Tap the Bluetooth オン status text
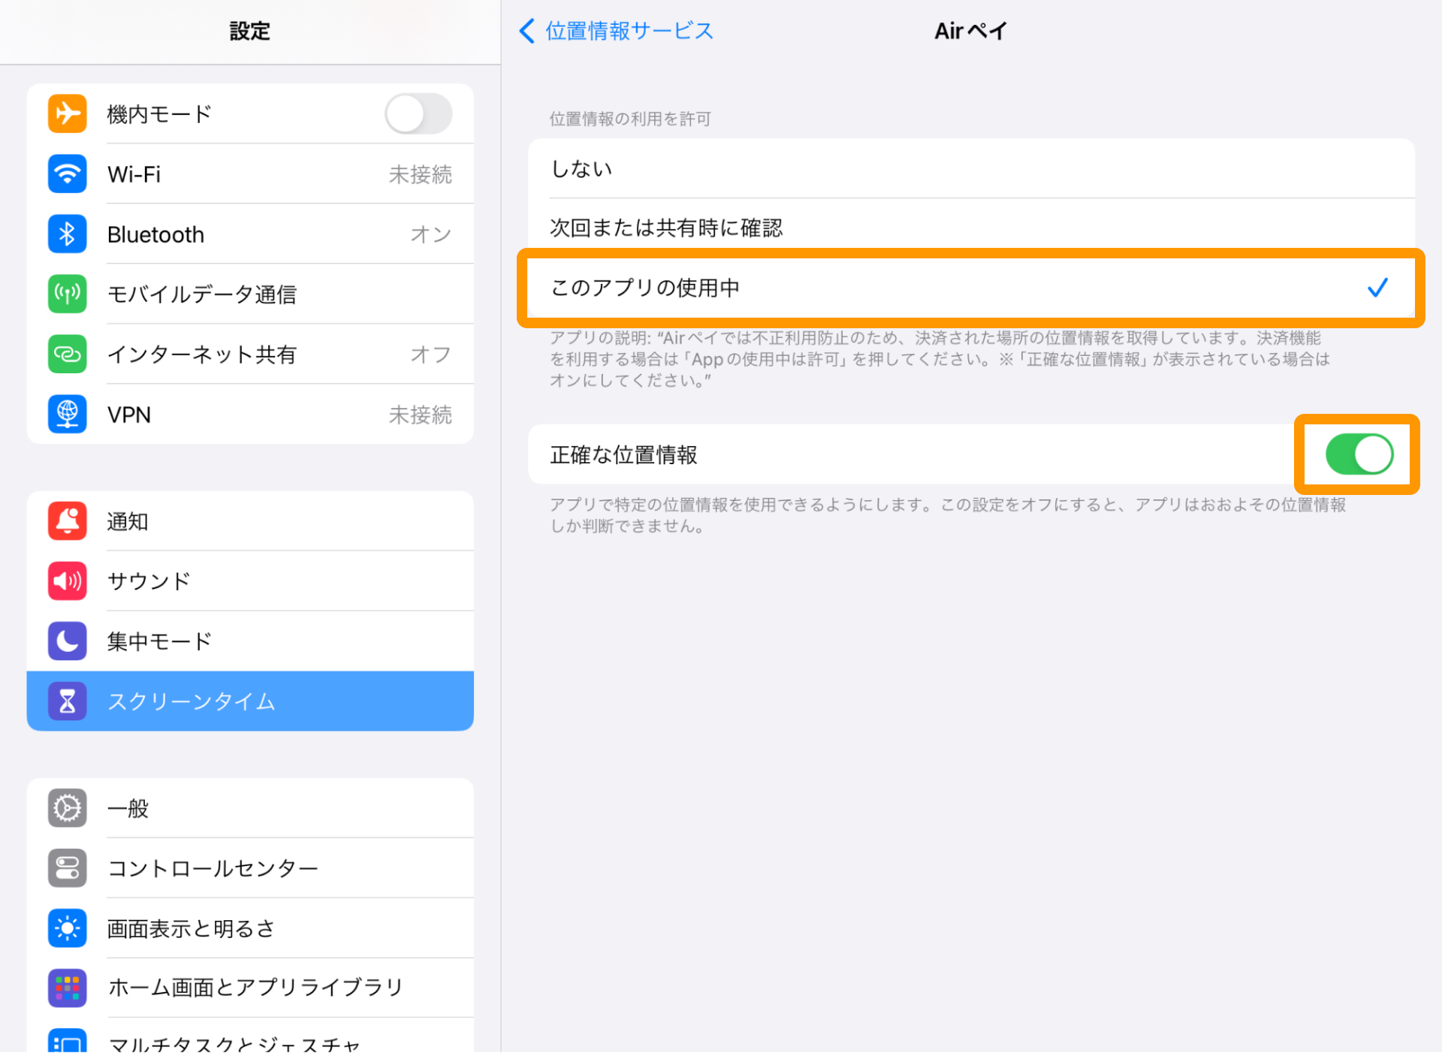The height and width of the screenshot is (1053, 1442). pyautogui.click(x=431, y=235)
